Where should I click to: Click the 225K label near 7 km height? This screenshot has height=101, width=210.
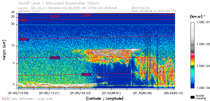55,58
